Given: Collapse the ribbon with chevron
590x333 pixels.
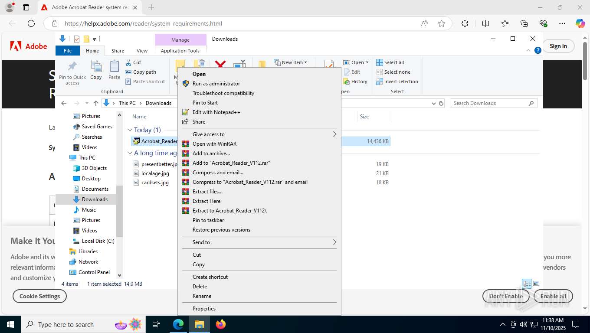Looking at the screenshot, I should tap(529, 50).
